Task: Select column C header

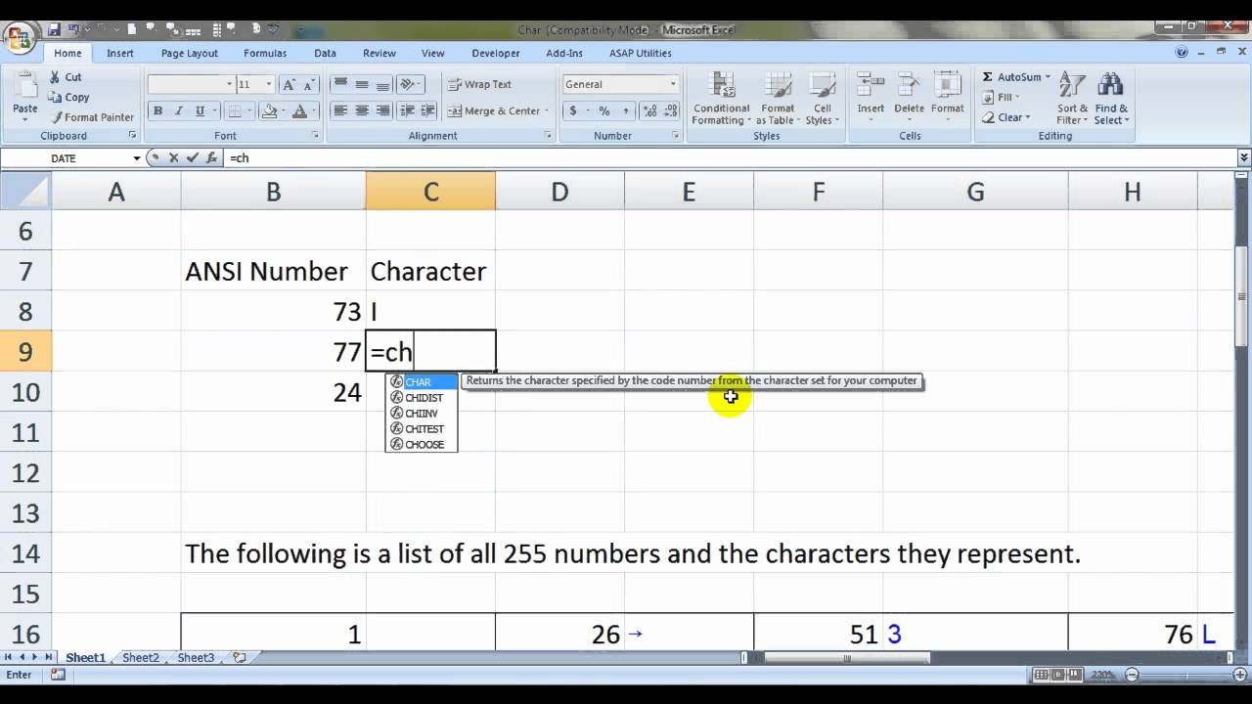Action: tap(430, 192)
